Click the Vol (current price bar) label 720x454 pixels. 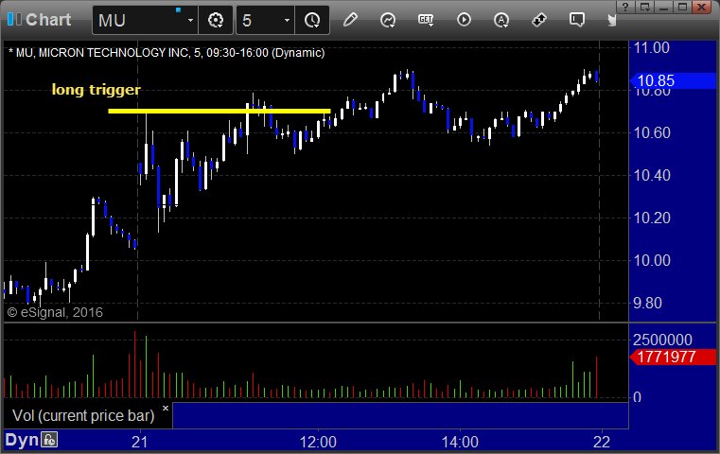(83, 415)
